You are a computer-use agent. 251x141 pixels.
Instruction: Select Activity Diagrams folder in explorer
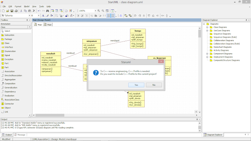pyautogui.click(x=221, y=51)
